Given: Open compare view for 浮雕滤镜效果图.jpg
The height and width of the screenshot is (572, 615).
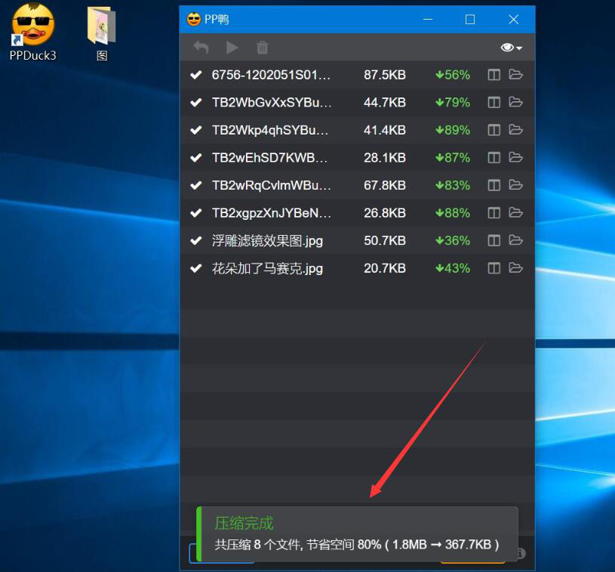Looking at the screenshot, I should pos(493,240).
